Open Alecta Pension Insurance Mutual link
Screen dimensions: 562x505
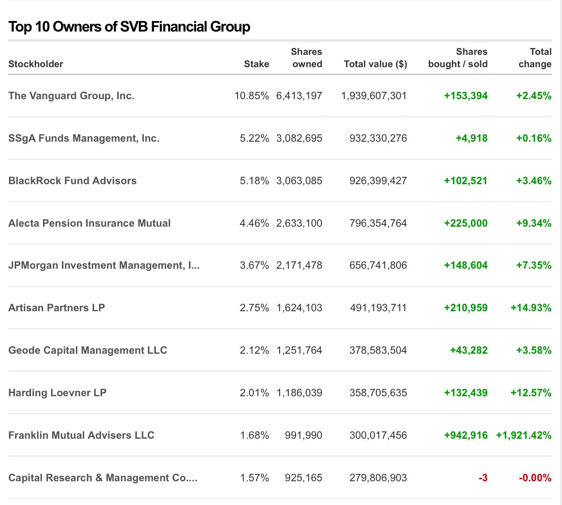(x=90, y=223)
